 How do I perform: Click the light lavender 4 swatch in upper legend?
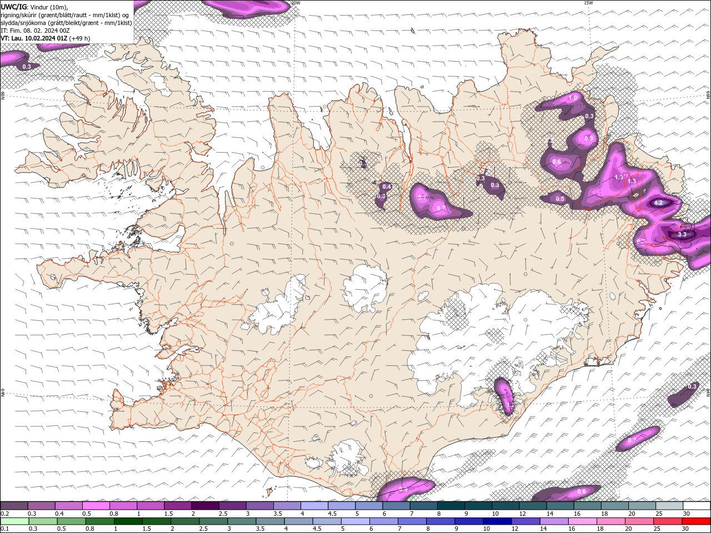pyautogui.click(x=314, y=506)
